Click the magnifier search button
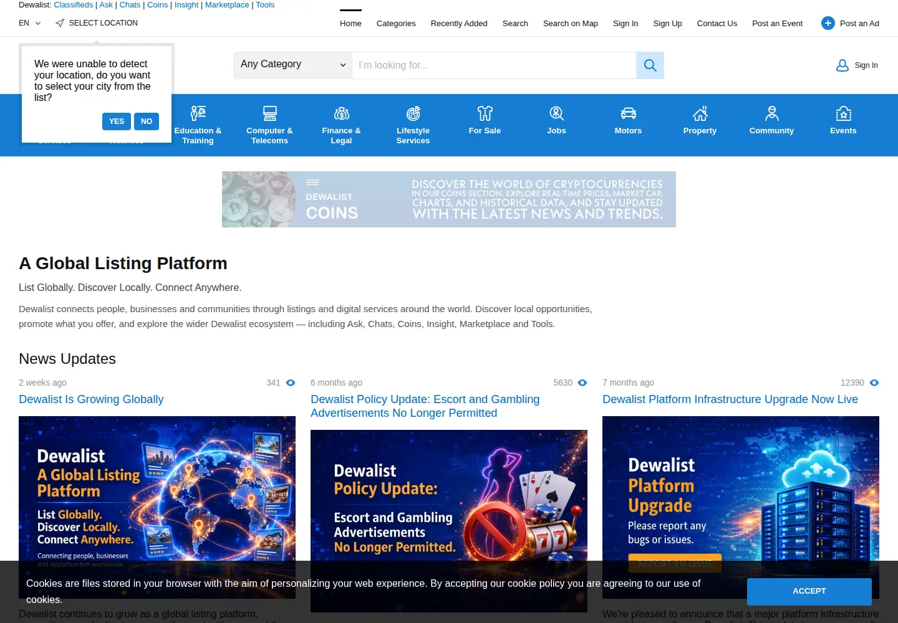 (650, 65)
